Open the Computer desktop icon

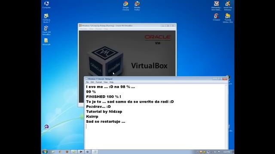46,5
